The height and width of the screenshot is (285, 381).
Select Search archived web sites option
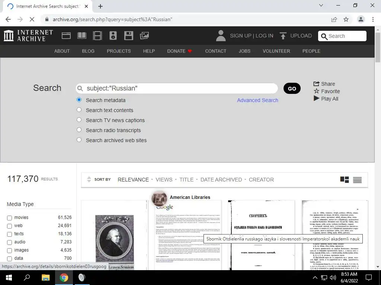pos(79,140)
